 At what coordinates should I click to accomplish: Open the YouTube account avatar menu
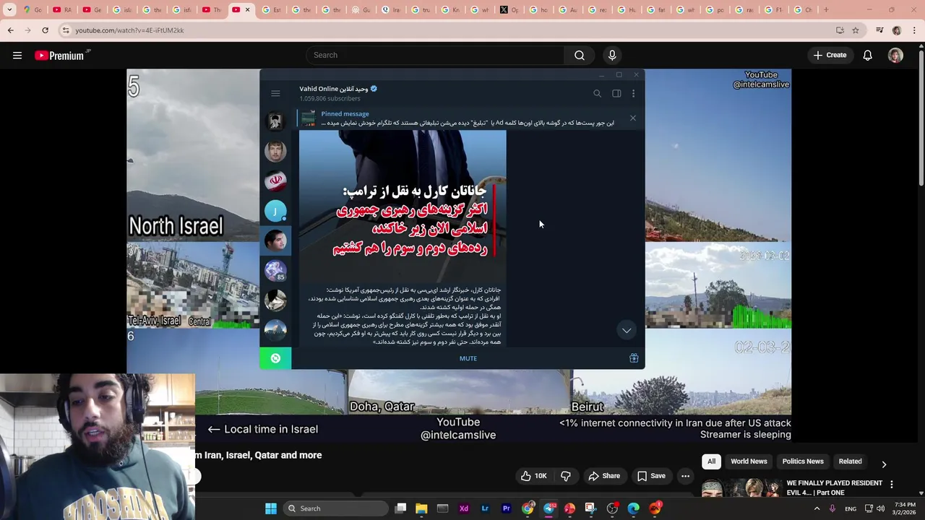[x=895, y=55]
